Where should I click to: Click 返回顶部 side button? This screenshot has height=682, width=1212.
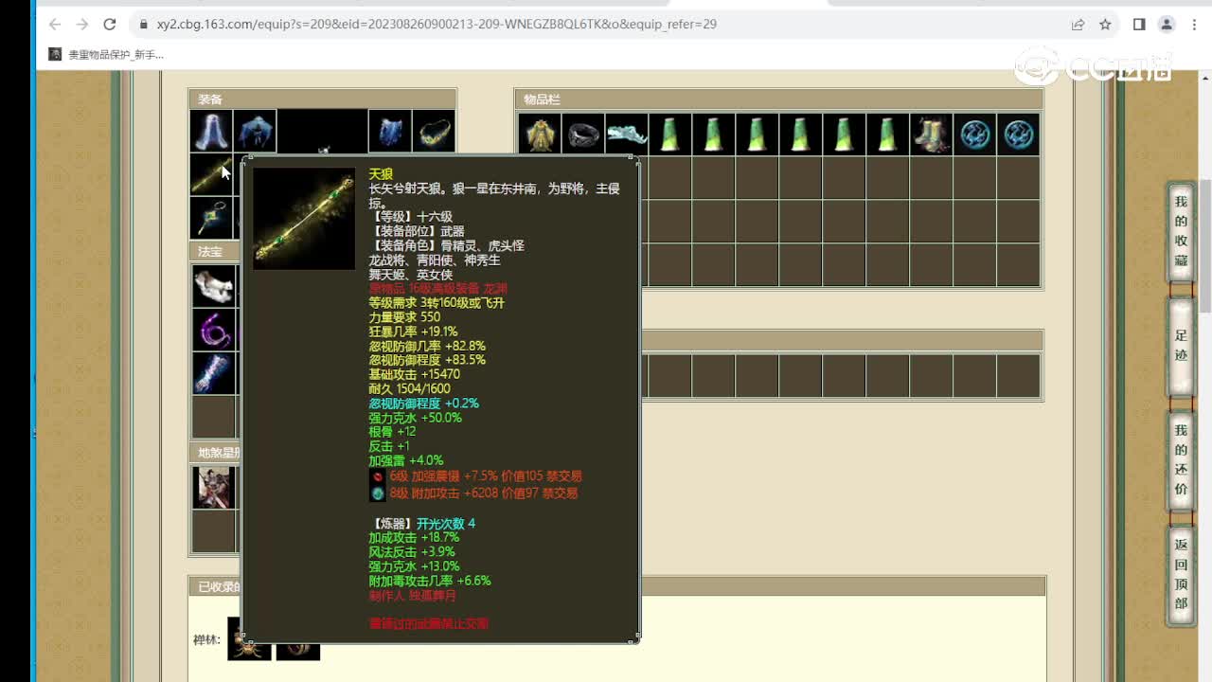tap(1181, 574)
